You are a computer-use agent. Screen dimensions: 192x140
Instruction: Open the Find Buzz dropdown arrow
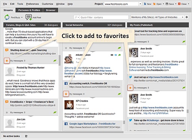point(22,17)
